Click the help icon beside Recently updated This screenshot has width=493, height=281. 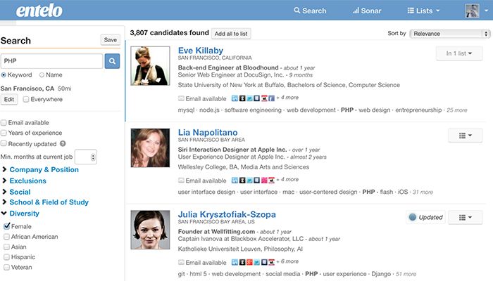[63, 144]
